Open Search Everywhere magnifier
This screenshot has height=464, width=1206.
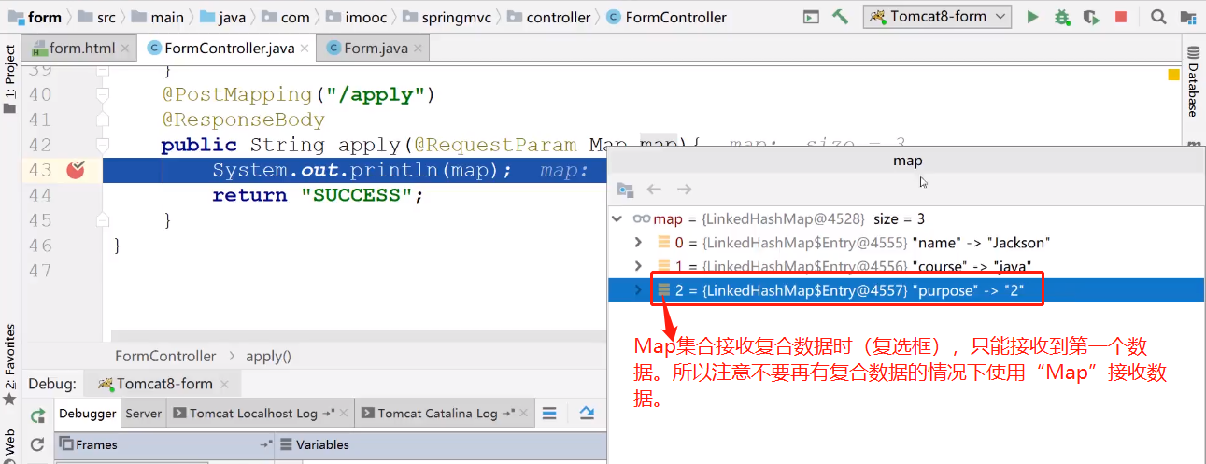click(x=1158, y=17)
